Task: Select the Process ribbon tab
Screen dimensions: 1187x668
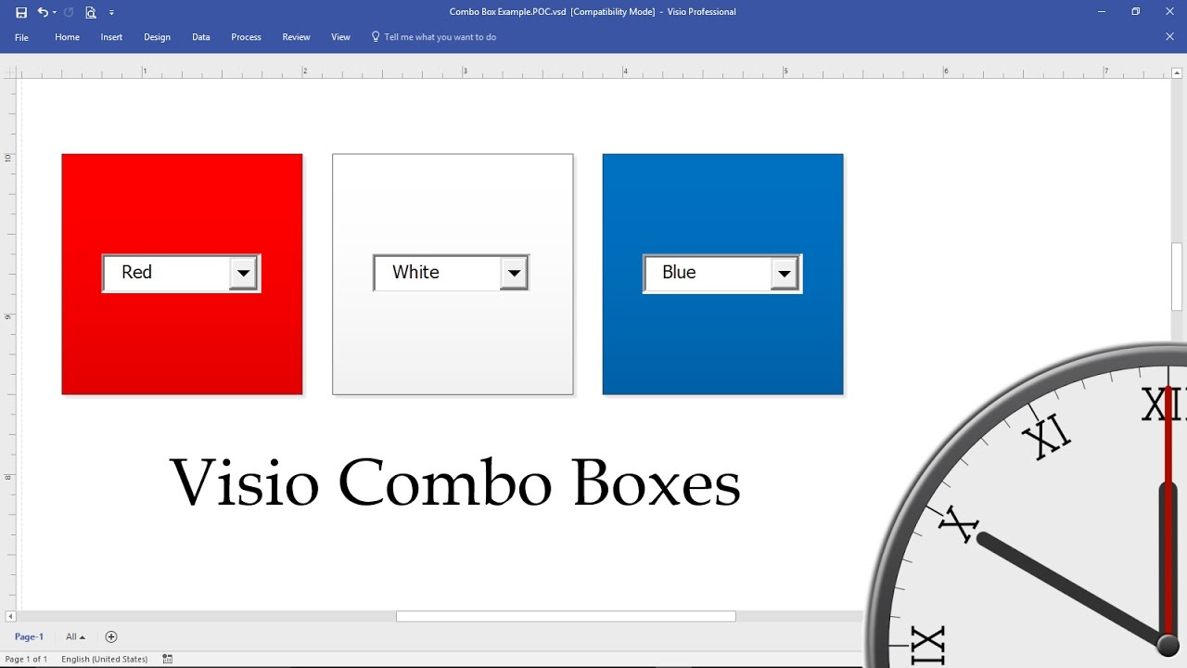Action: [x=246, y=37]
